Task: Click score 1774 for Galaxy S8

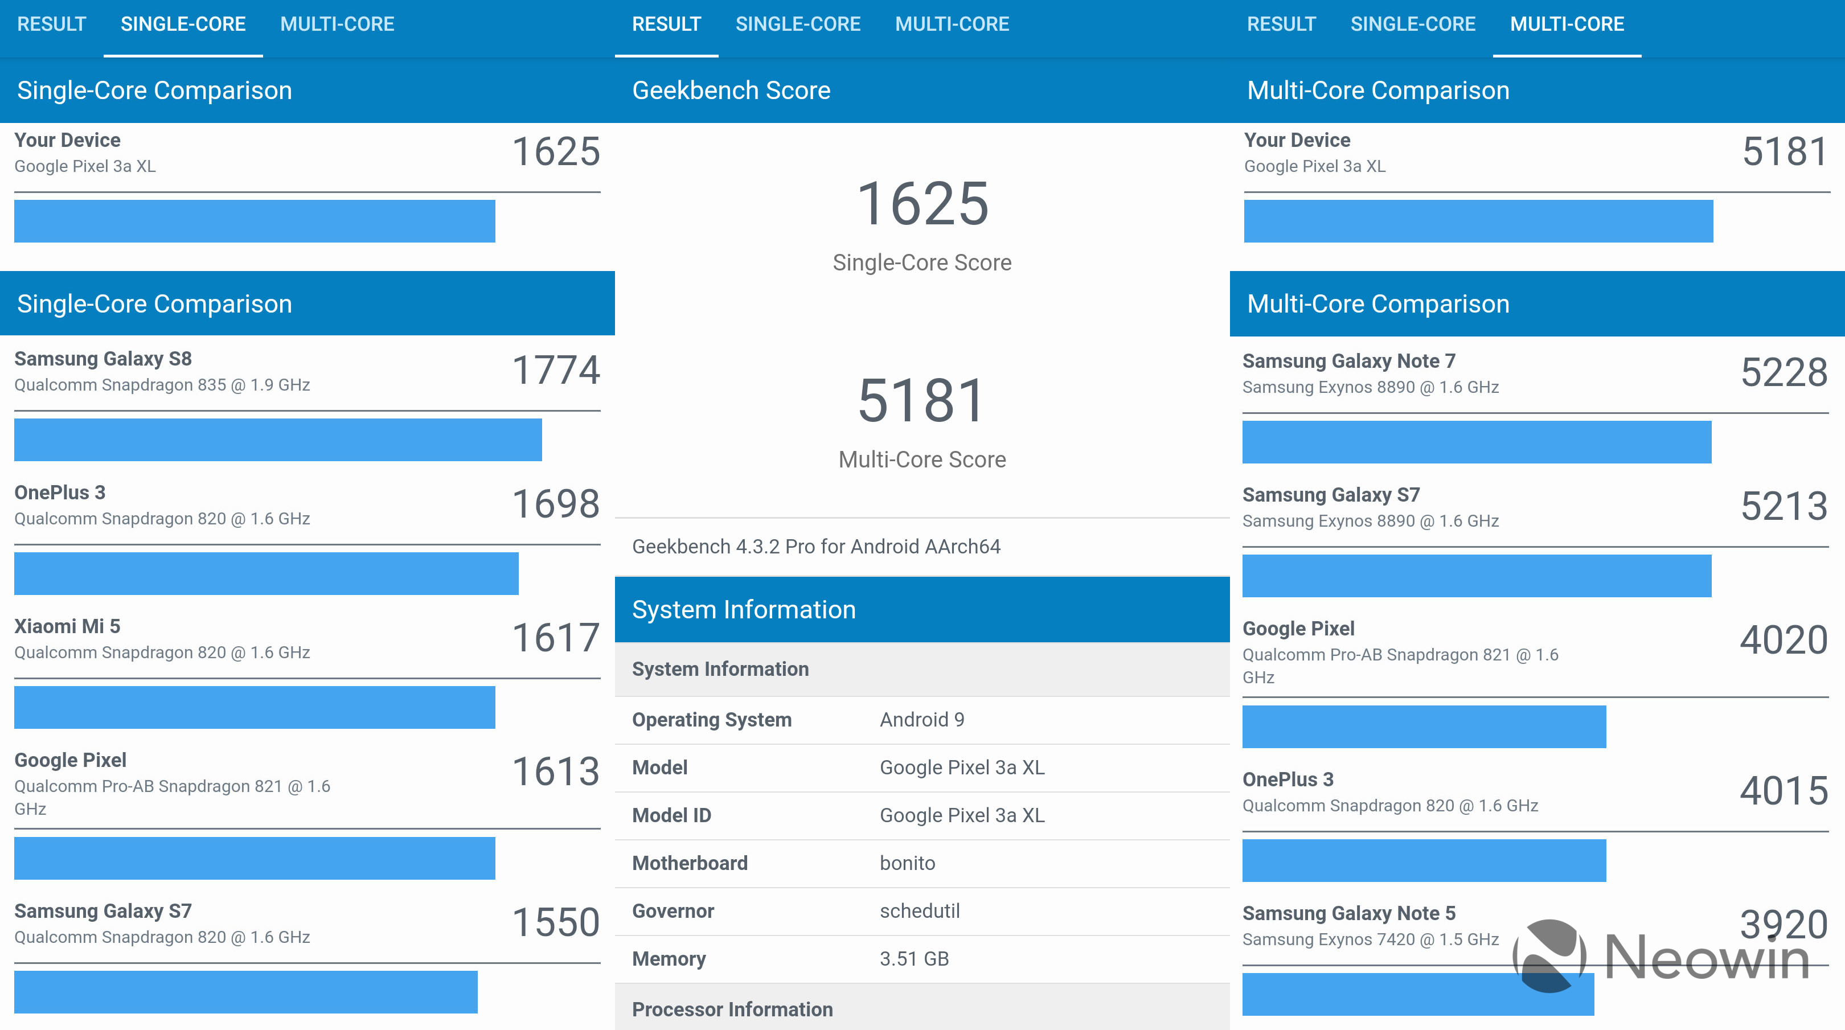Action: click(x=556, y=370)
